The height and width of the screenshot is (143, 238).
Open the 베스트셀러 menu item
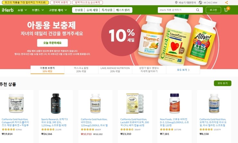pos(123,10)
